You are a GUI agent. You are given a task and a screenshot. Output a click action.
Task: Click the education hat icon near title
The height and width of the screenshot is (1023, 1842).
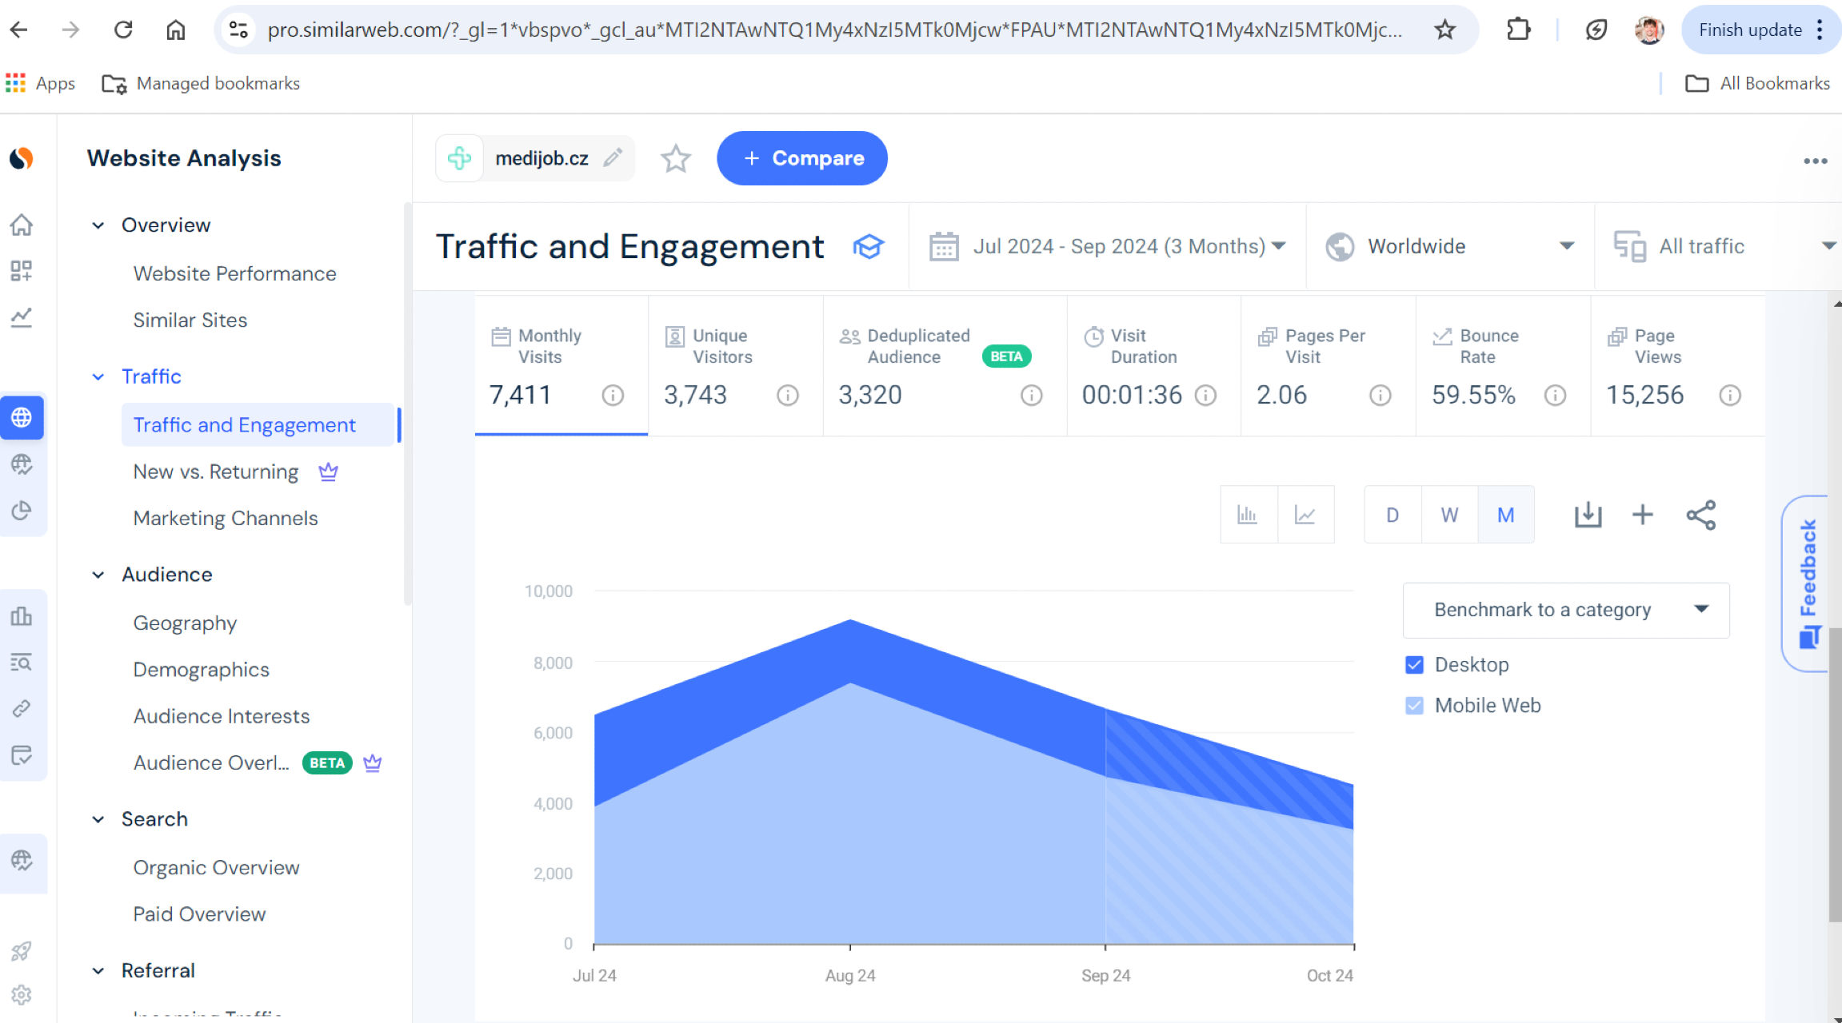(x=868, y=246)
